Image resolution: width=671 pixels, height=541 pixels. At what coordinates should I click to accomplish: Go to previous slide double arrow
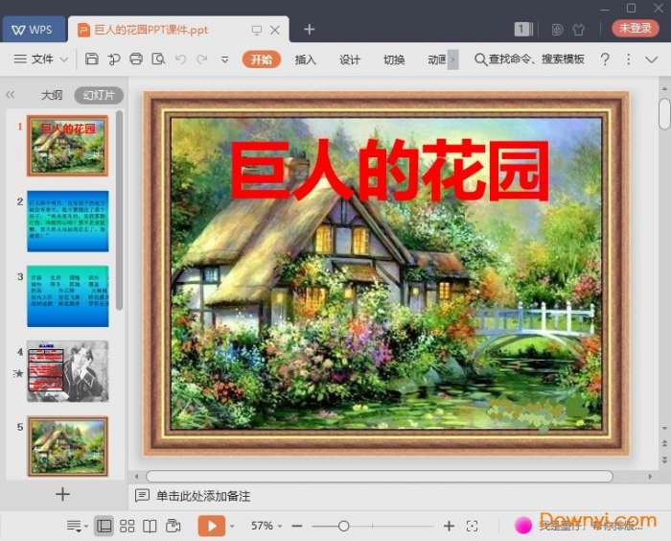point(664,442)
